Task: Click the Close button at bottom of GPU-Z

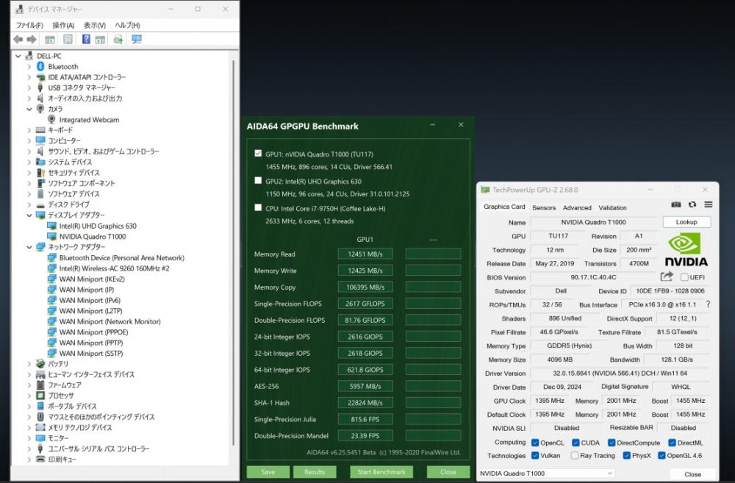Action: (693, 474)
